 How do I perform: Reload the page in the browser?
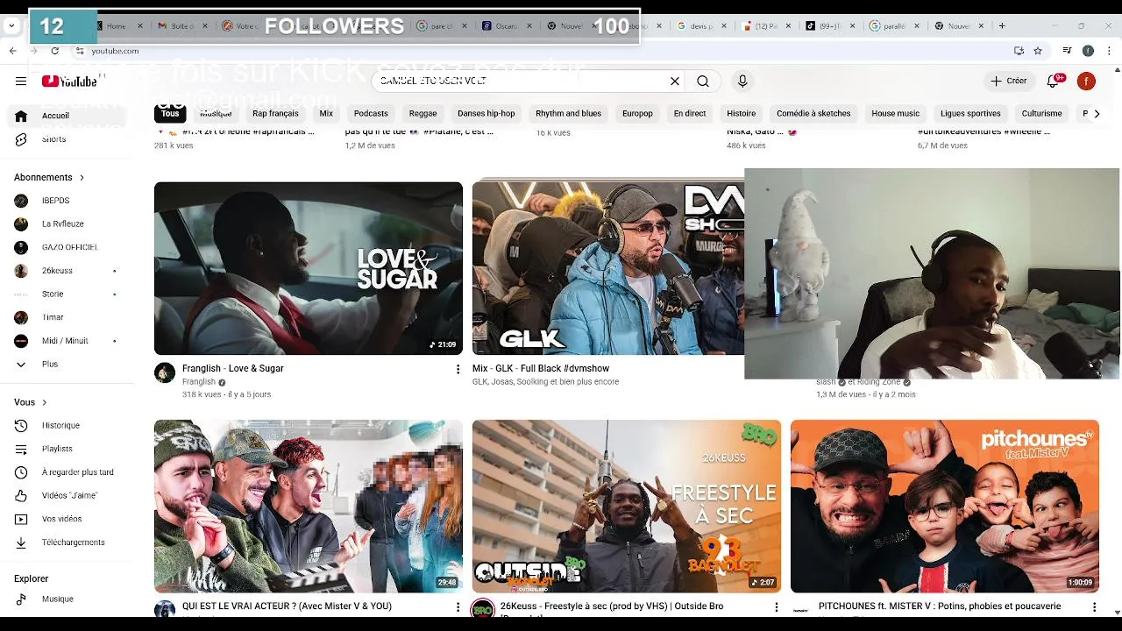pyautogui.click(x=54, y=51)
